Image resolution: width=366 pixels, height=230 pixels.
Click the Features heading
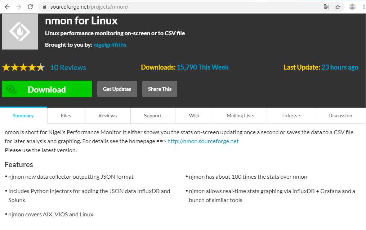pos(19,165)
